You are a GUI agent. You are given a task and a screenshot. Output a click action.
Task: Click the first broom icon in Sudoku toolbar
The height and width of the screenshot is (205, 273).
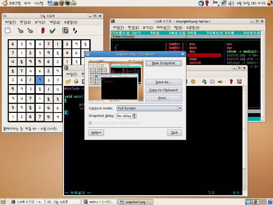coord(21,30)
